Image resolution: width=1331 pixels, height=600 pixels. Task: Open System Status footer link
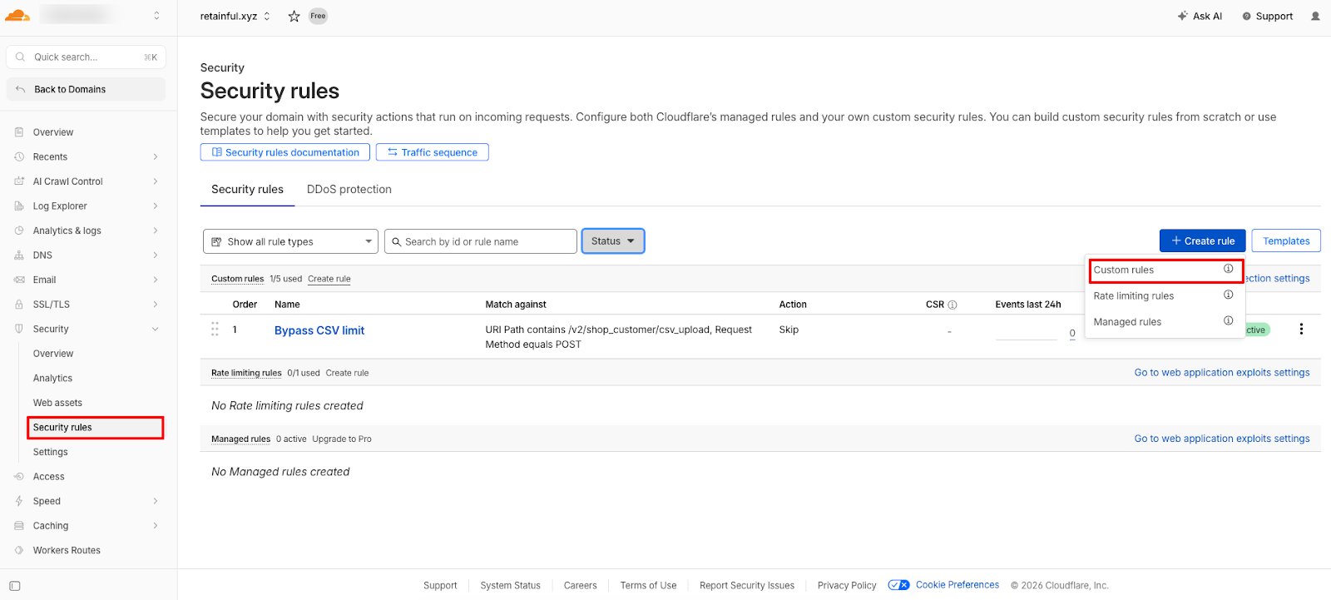510,586
